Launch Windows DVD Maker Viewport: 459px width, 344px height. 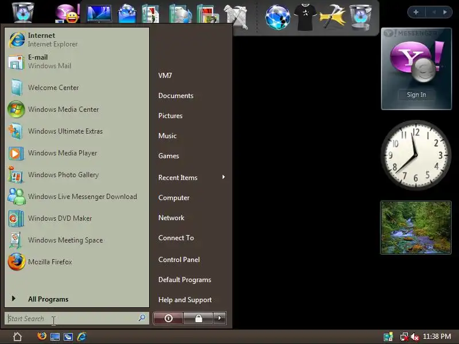tap(77, 218)
